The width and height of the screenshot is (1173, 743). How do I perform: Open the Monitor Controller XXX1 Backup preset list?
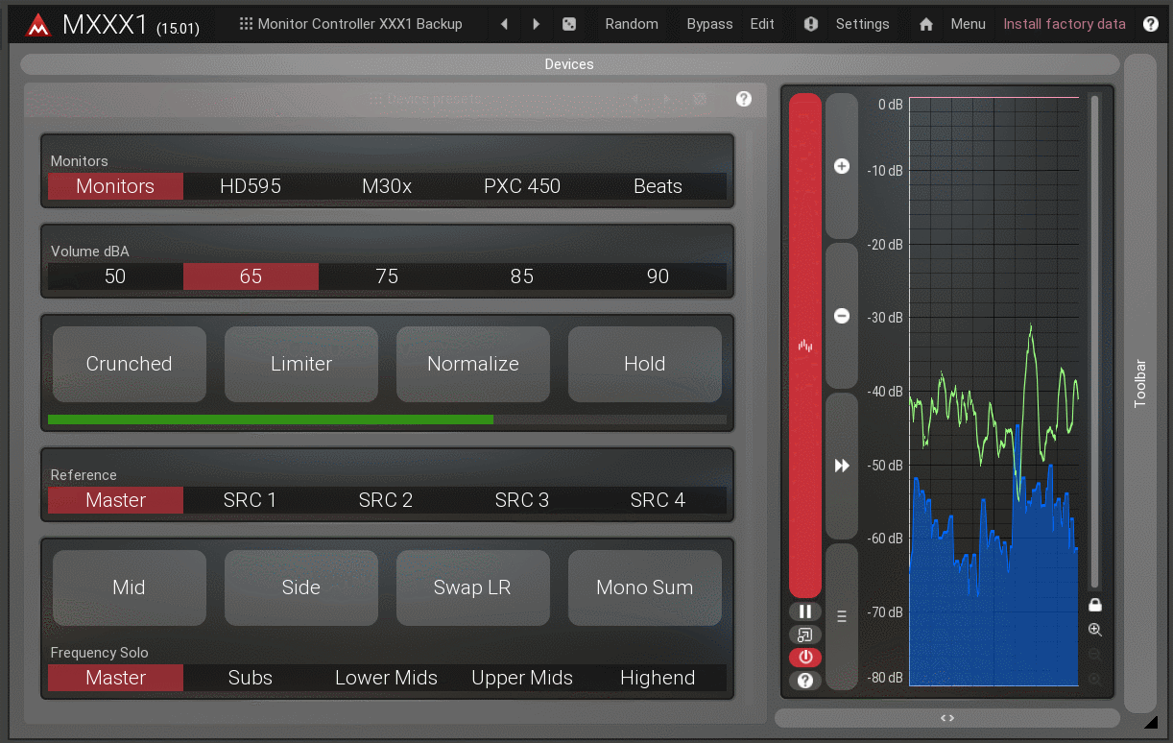coord(351,24)
